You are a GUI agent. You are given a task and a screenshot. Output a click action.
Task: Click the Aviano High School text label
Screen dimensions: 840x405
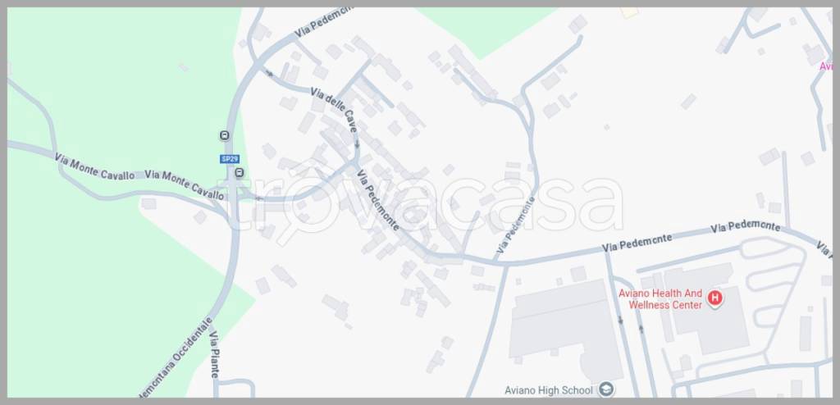(x=549, y=390)
